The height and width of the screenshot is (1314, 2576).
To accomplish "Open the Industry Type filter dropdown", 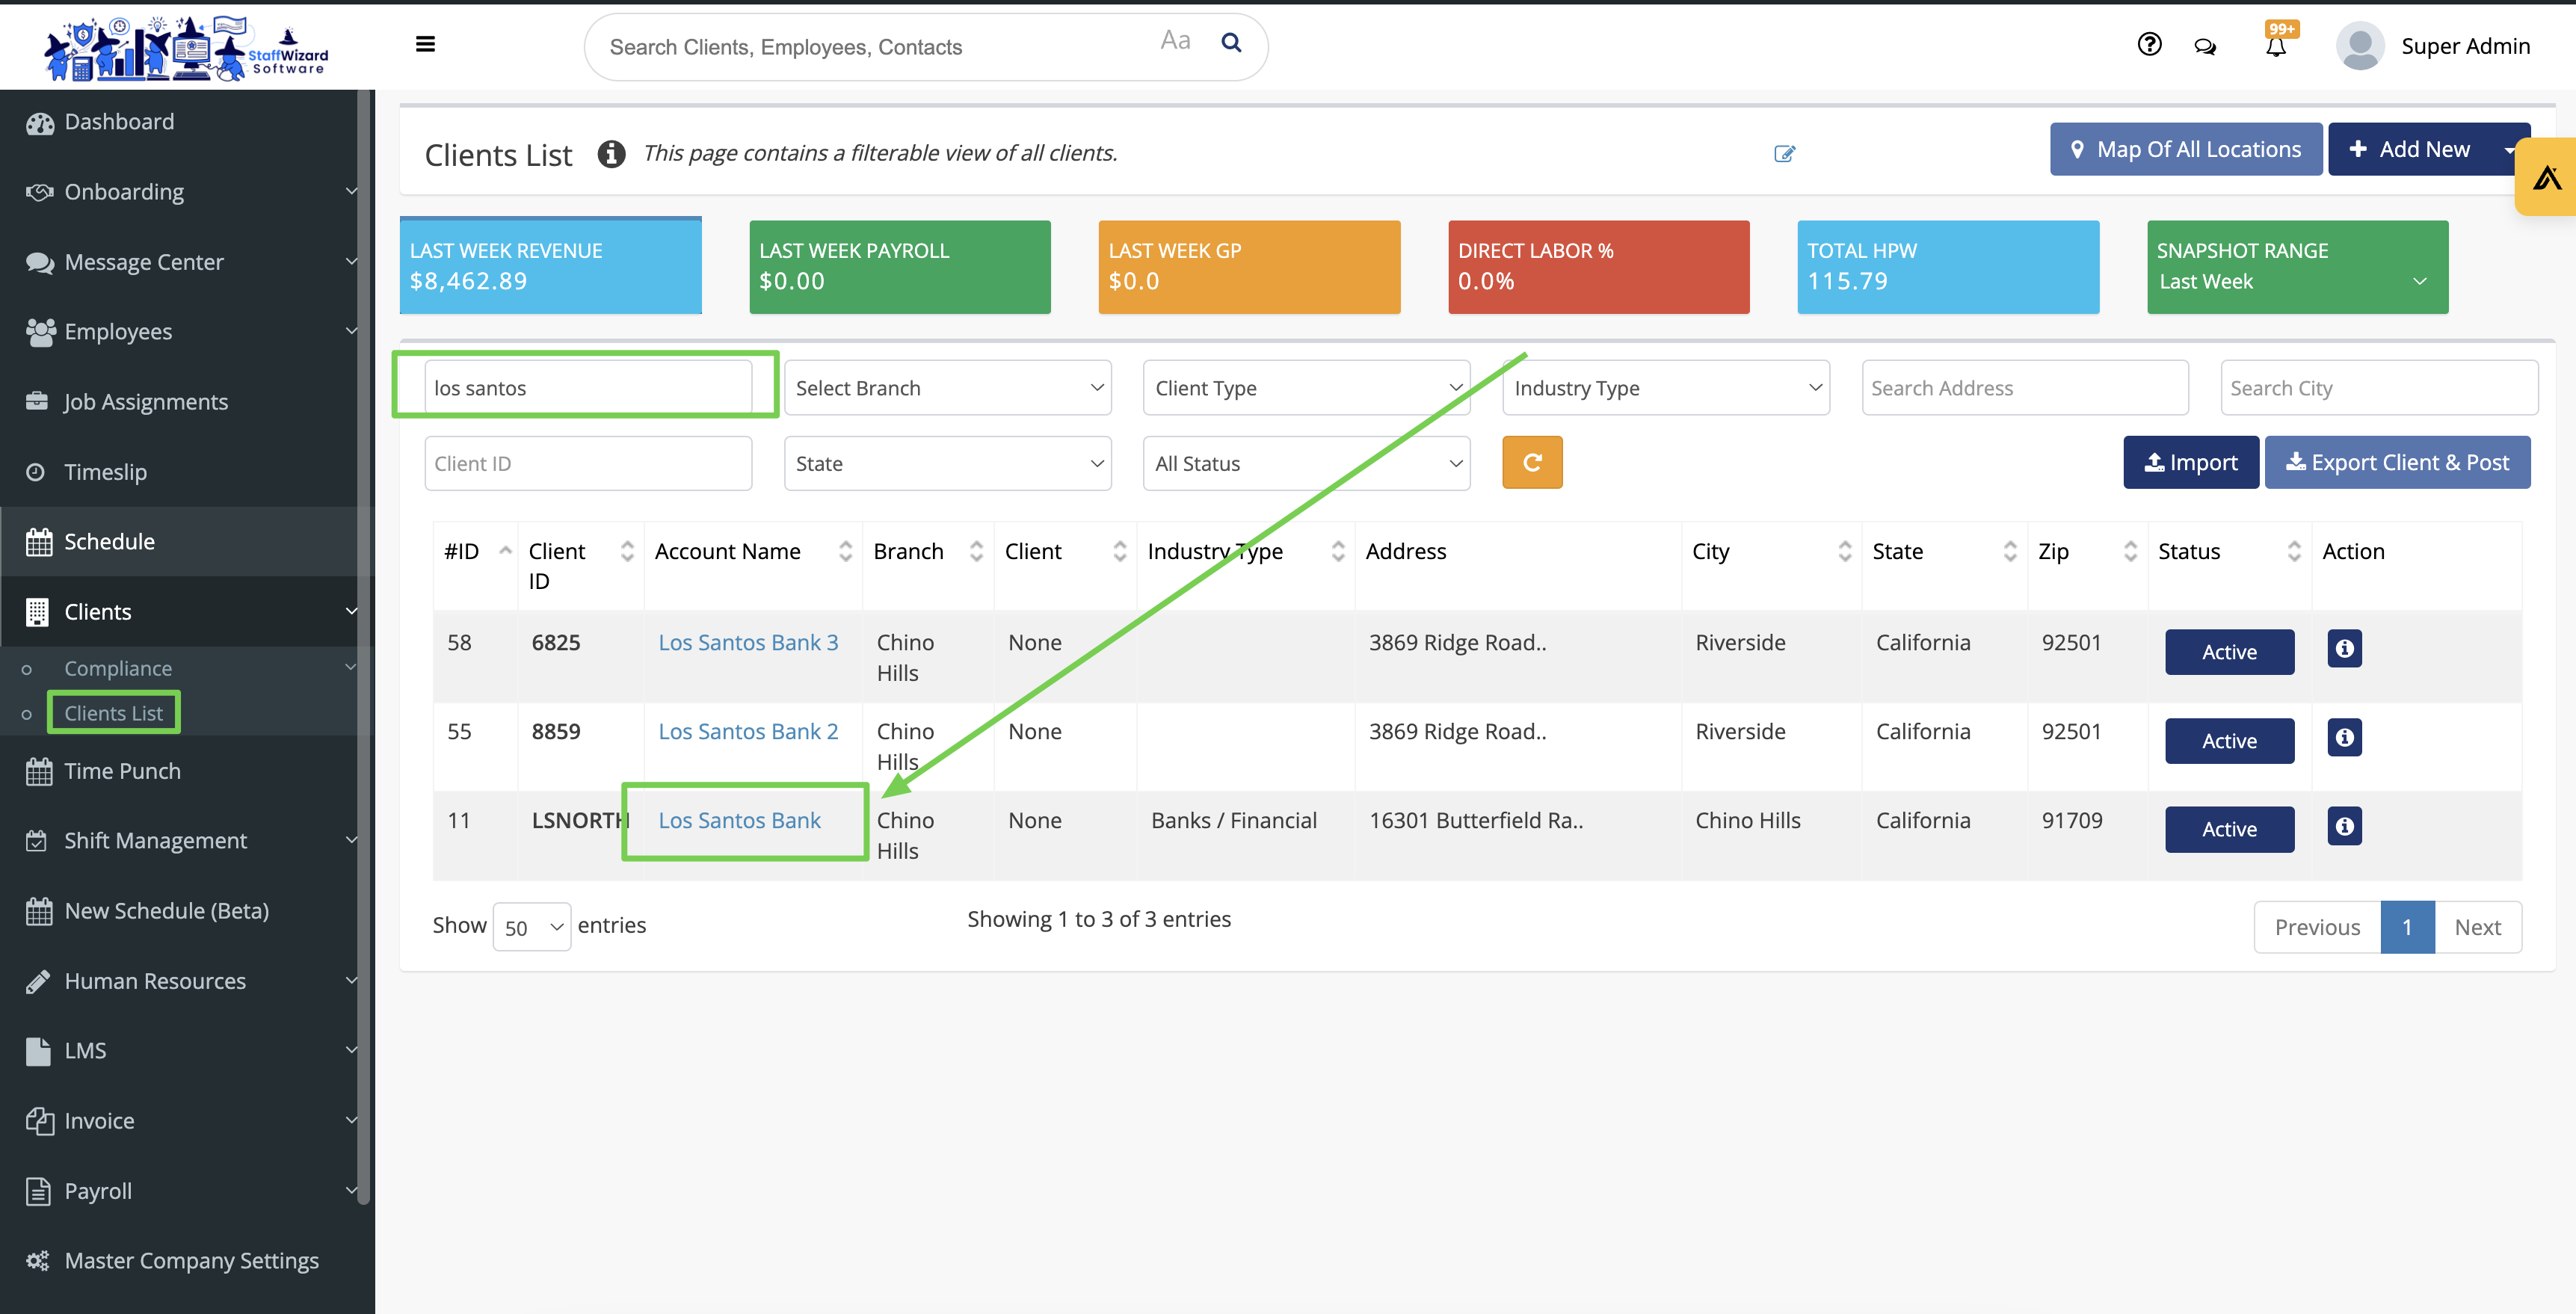I will [1665, 387].
